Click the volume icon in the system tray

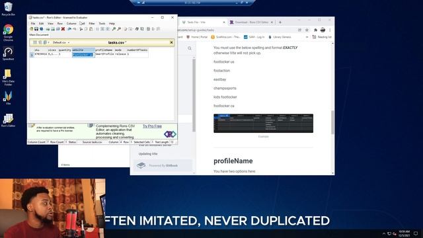coord(395,233)
